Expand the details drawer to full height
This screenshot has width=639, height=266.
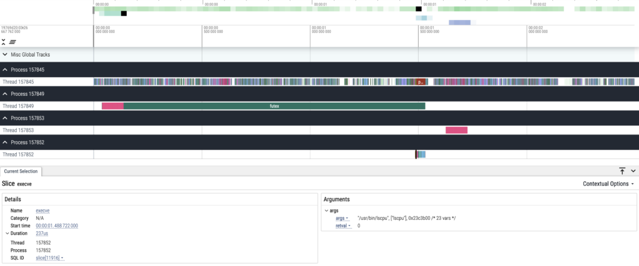(x=622, y=171)
